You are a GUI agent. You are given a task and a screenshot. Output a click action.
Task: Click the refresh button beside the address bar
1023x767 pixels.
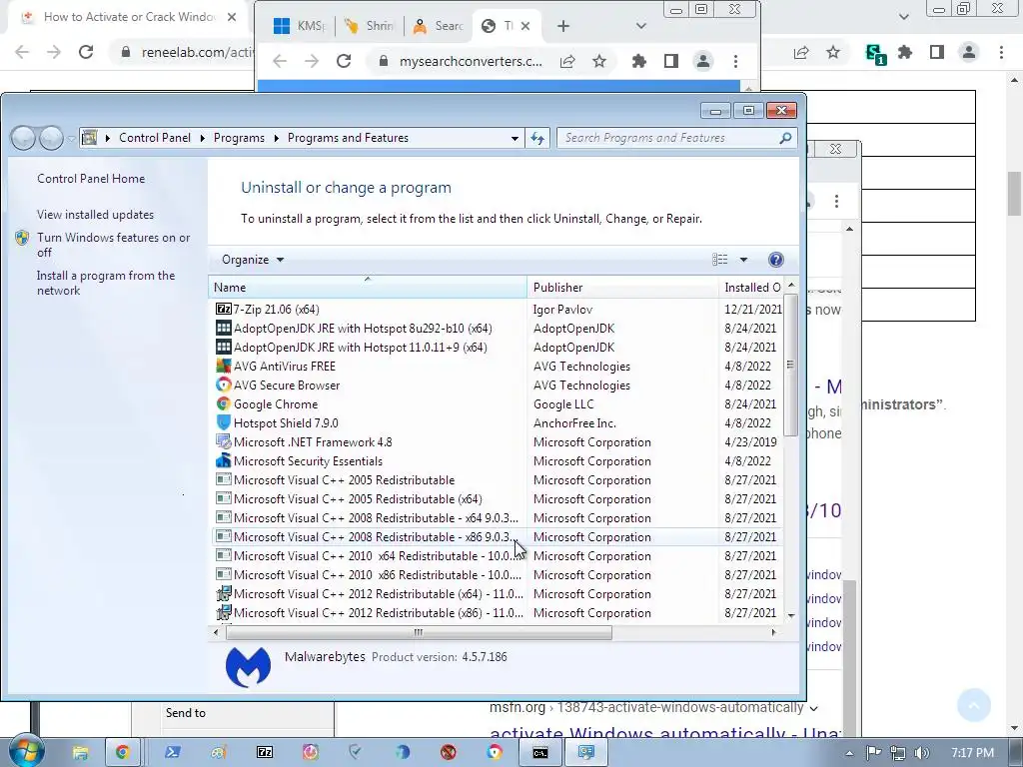pyautogui.click(x=536, y=138)
